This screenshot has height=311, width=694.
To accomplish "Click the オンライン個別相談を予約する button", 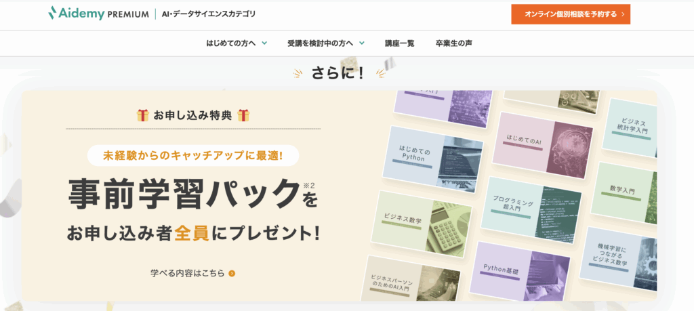I will 571,14.
